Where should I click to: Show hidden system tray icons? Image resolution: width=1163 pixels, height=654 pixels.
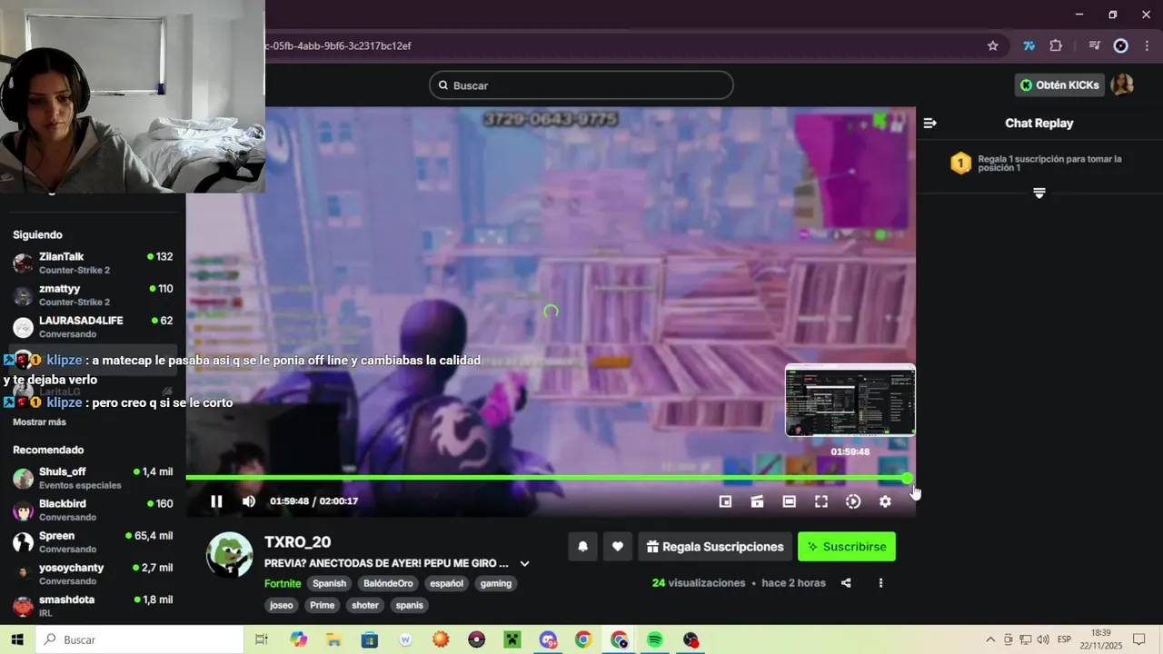(990, 639)
